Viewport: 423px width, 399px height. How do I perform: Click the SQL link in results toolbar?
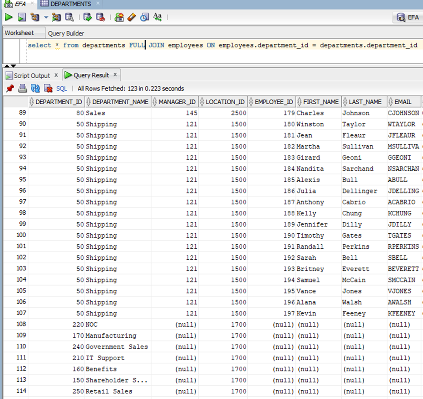tap(61, 89)
